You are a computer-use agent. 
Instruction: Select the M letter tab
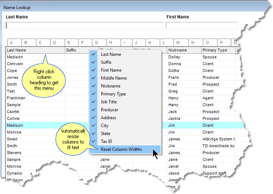[x=181, y=42]
